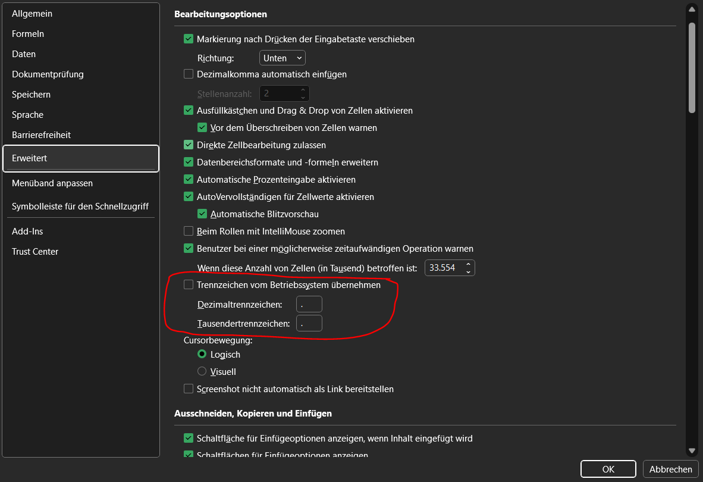Viewport: 703px width, 482px height.
Task: Select Visuell cursor movement
Action: [x=202, y=371]
